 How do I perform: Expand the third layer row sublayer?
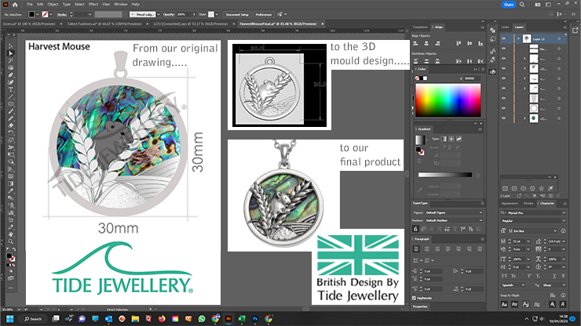point(524,59)
